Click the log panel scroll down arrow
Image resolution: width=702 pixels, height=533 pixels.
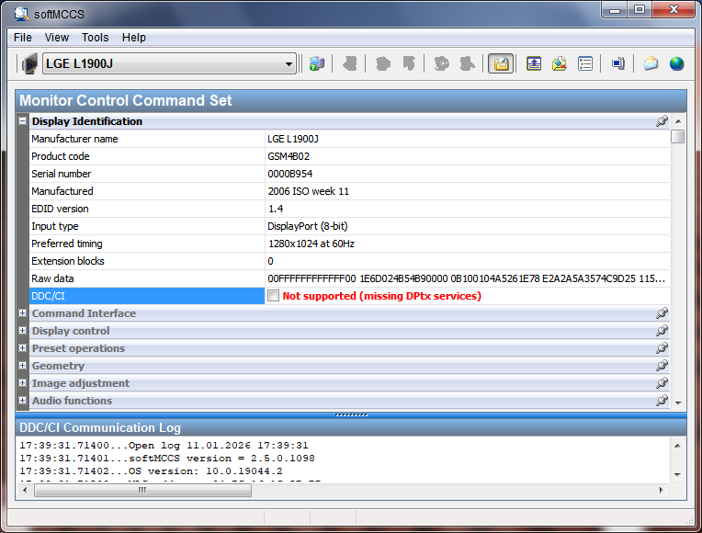click(x=677, y=474)
